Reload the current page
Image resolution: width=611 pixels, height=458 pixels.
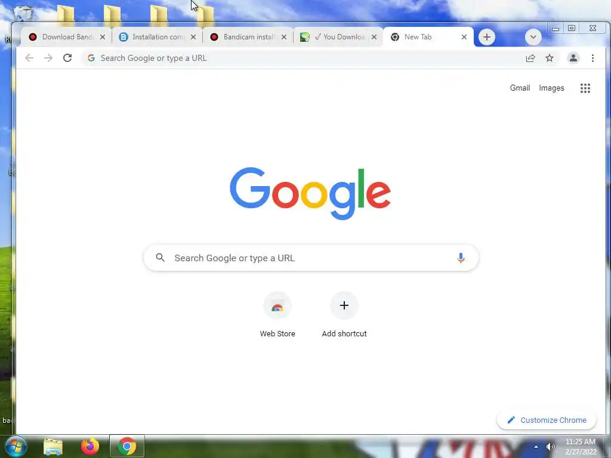point(67,58)
